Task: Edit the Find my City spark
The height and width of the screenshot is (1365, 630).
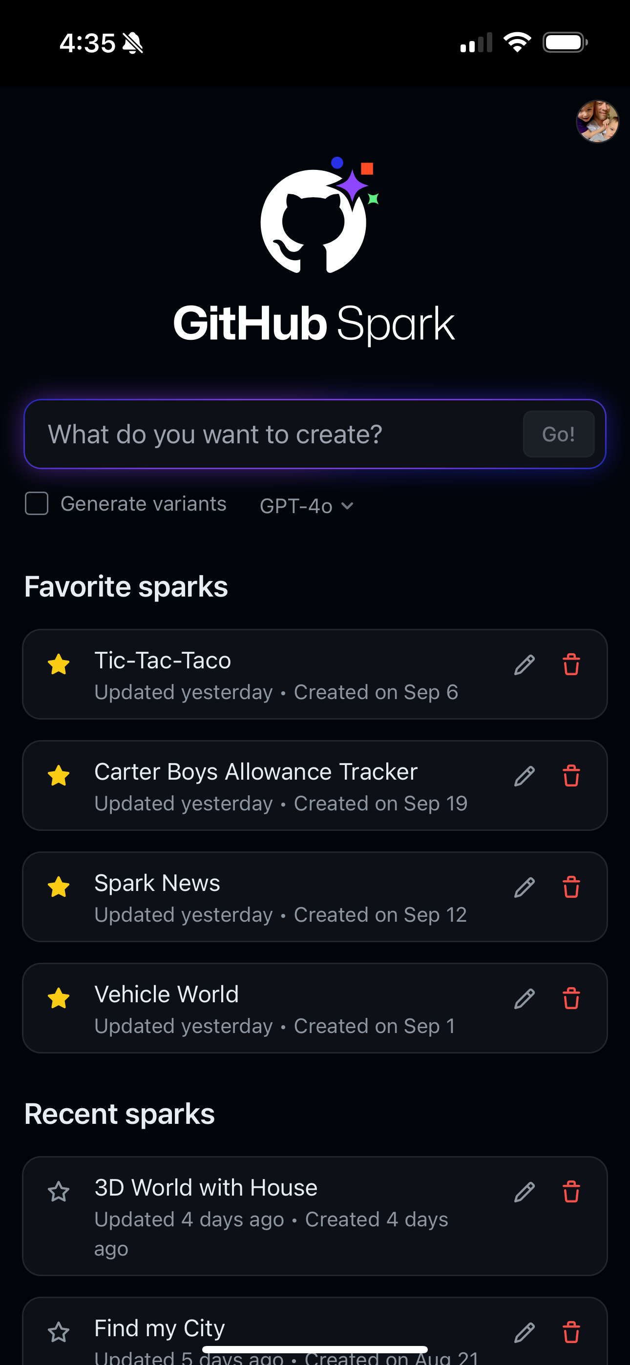Action: [524, 1332]
